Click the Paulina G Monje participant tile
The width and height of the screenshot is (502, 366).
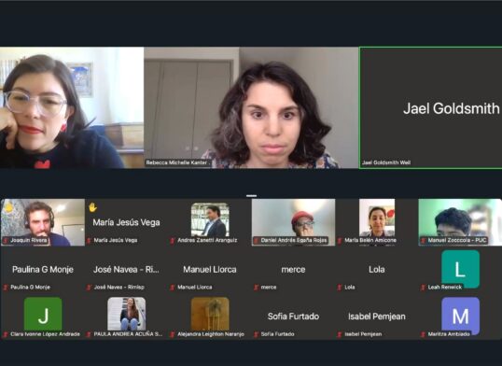(x=43, y=270)
